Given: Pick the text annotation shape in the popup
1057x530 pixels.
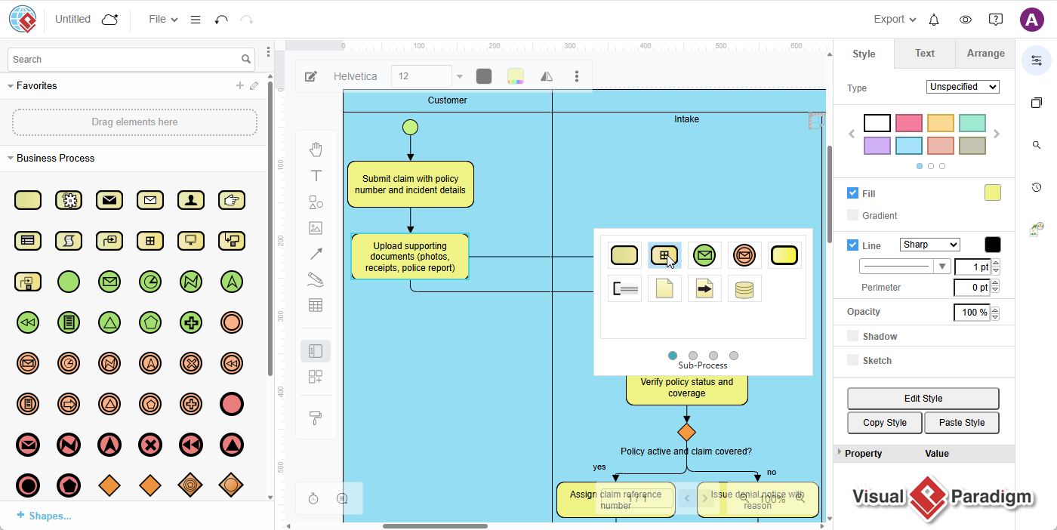Looking at the screenshot, I should 624,288.
